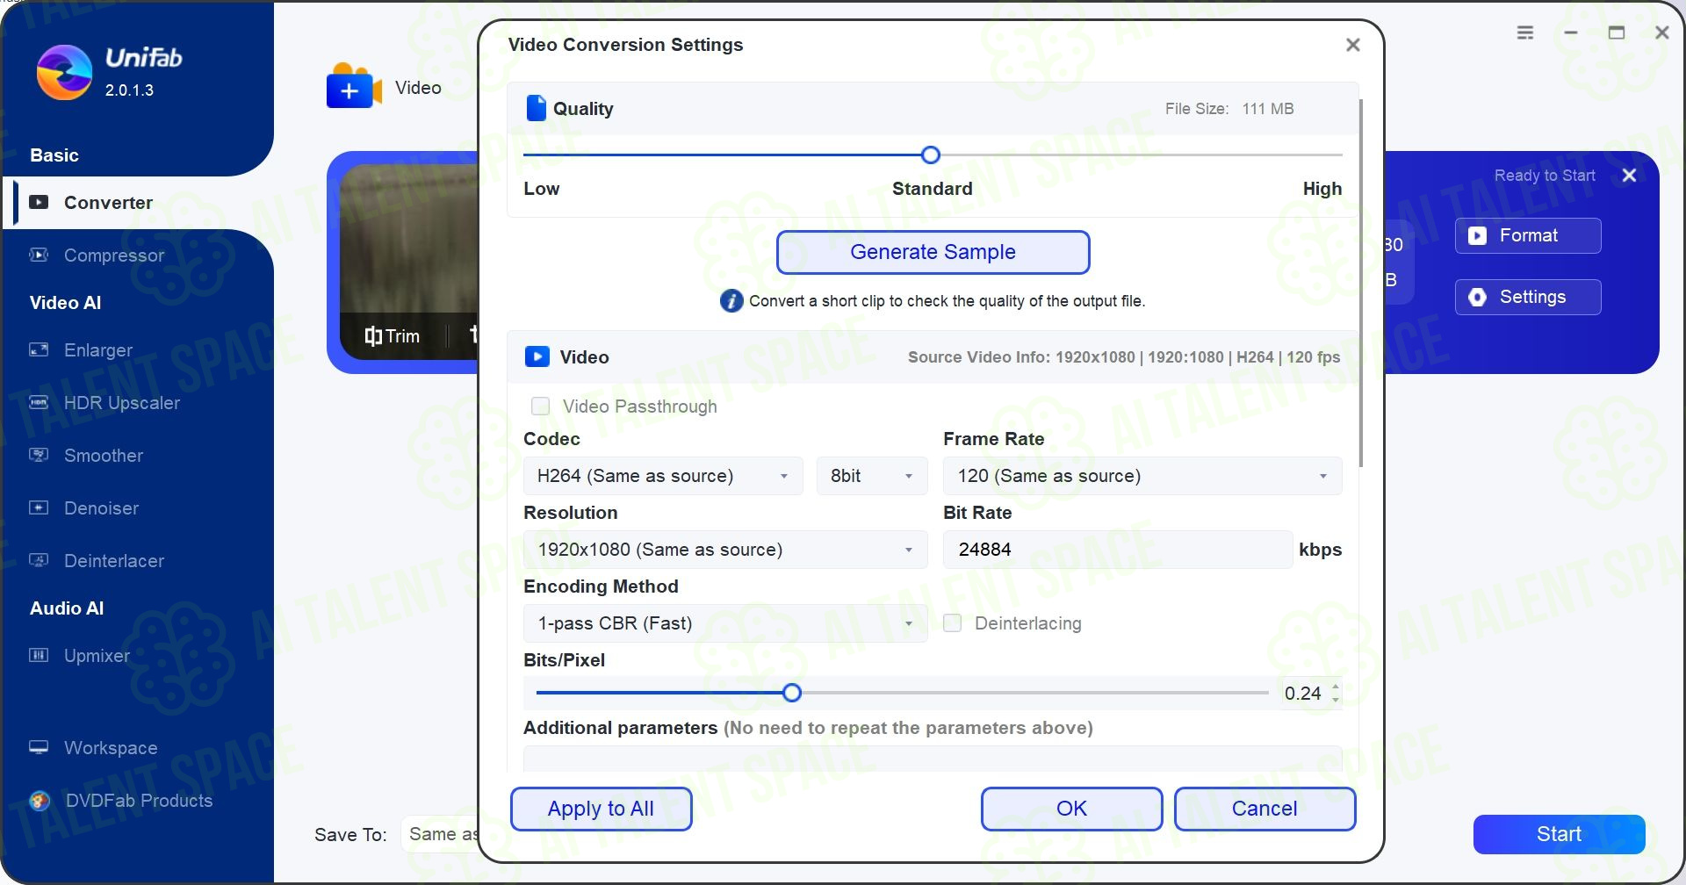Open the Resolution 1920x1080 dropdown
The width and height of the screenshot is (1686, 885).
(725, 550)
